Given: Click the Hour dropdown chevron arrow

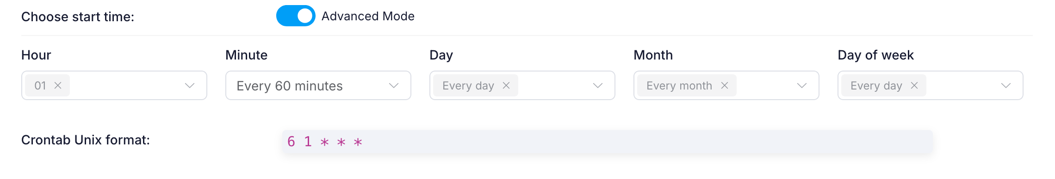Looking at the screenshot, I should tap(190, 85).
